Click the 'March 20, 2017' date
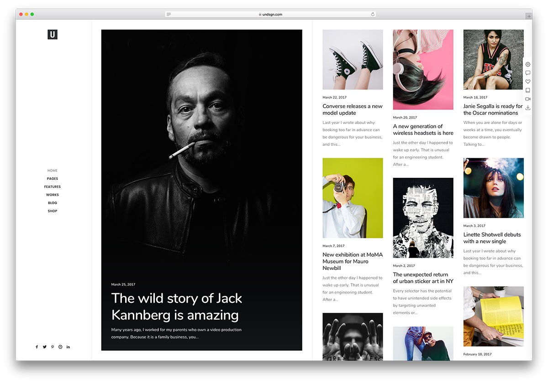 point(405,118)
